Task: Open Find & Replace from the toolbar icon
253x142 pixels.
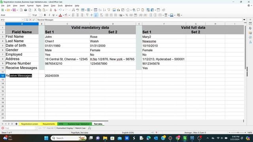Action: 73,10
